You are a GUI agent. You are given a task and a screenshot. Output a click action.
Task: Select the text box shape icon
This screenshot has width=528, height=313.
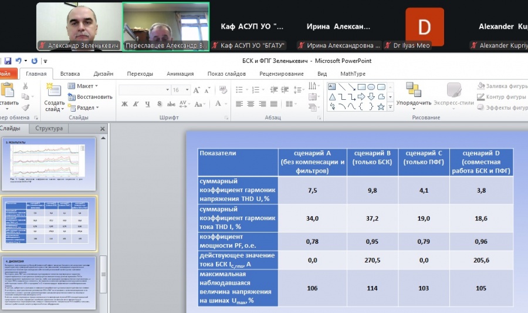coord(332,87)
